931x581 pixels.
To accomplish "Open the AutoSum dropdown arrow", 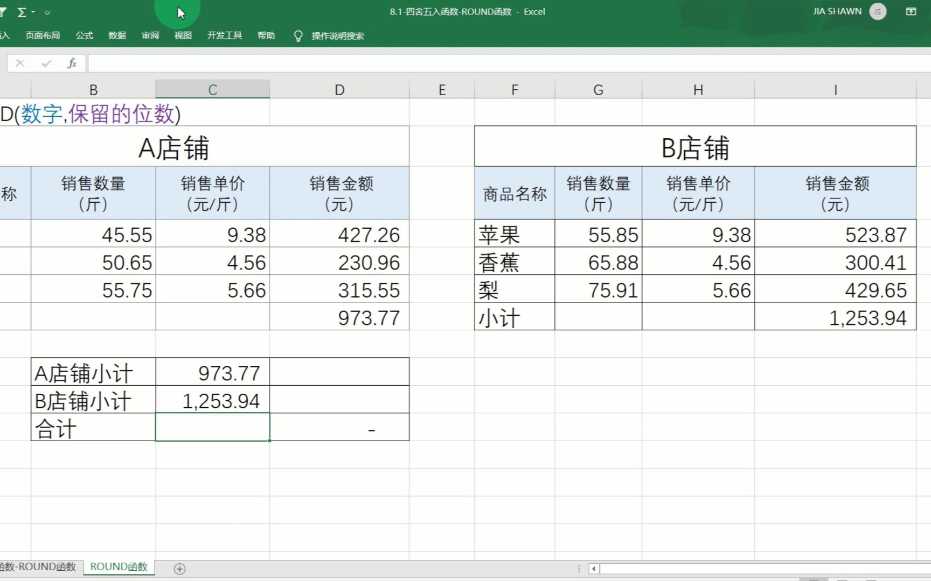I will coord(33,11).
